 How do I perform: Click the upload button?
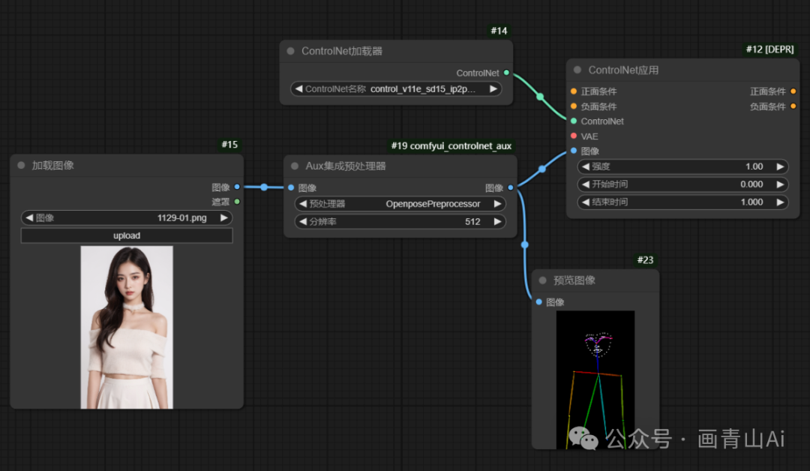click(x=127, y=235)
